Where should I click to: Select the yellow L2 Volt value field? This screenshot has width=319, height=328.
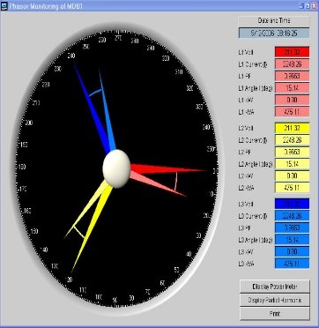tap(292, 128)
